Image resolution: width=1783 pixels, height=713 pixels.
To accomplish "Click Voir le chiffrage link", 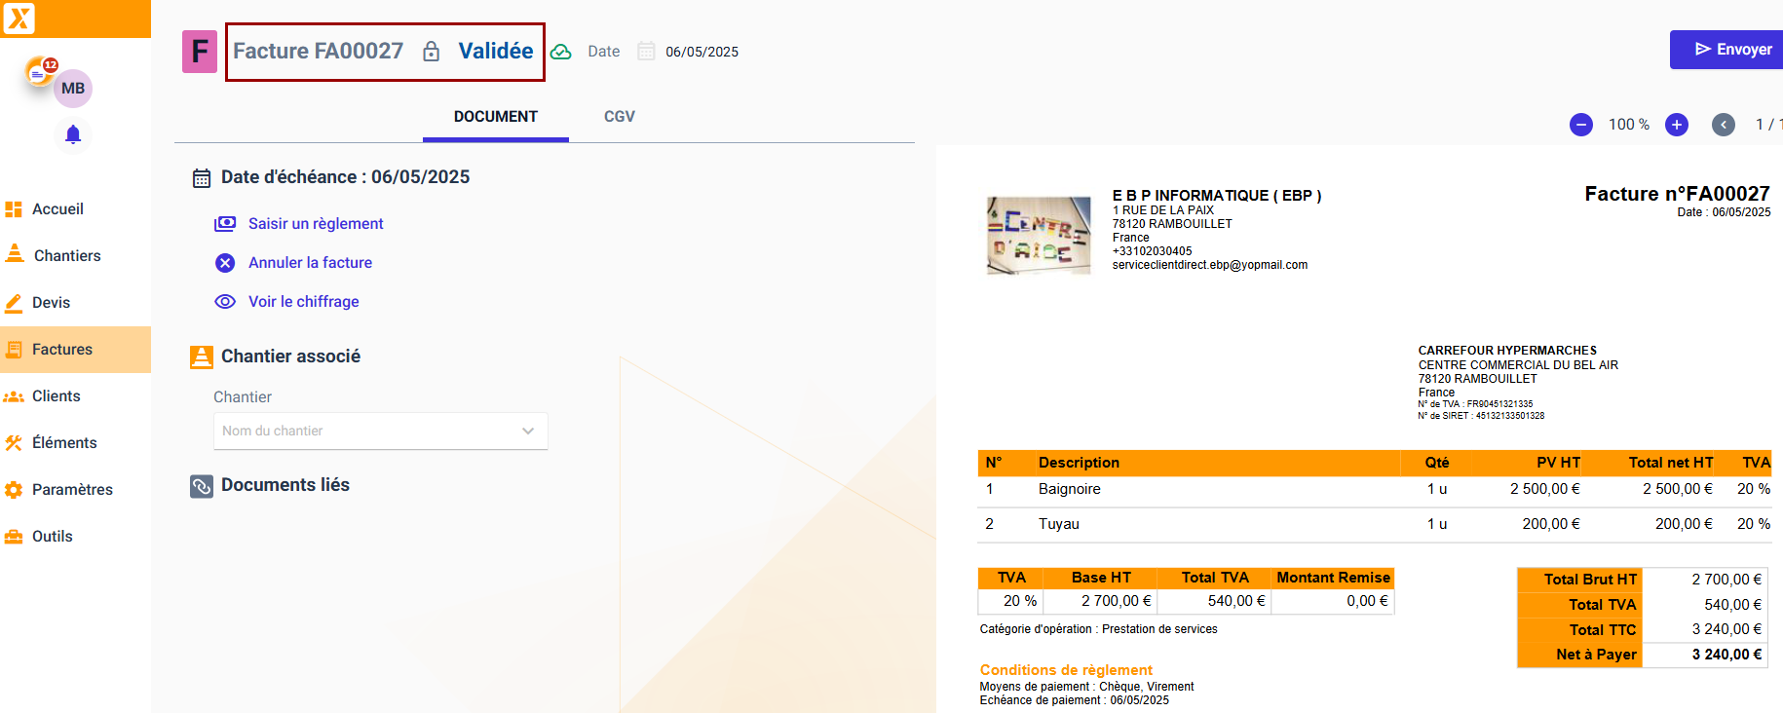I will click(303, 302).
